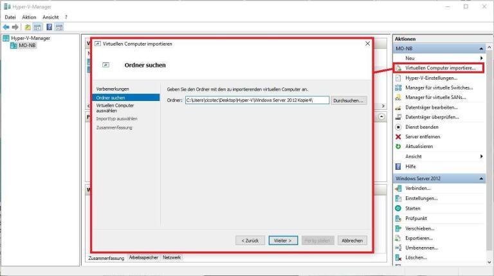Click Verschieben icon
The image size is (494, 276).
[x=399, y=228]
